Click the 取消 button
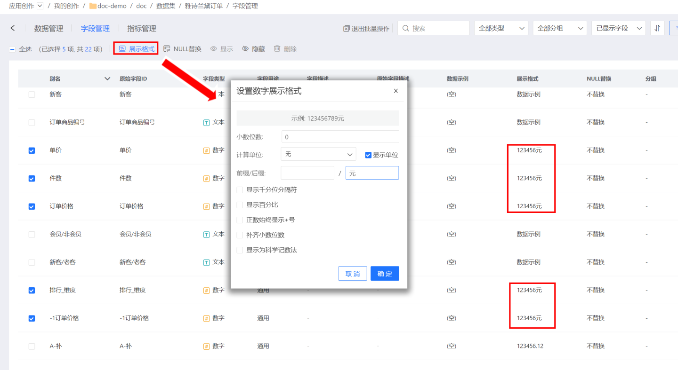 [x=353, y=274]
